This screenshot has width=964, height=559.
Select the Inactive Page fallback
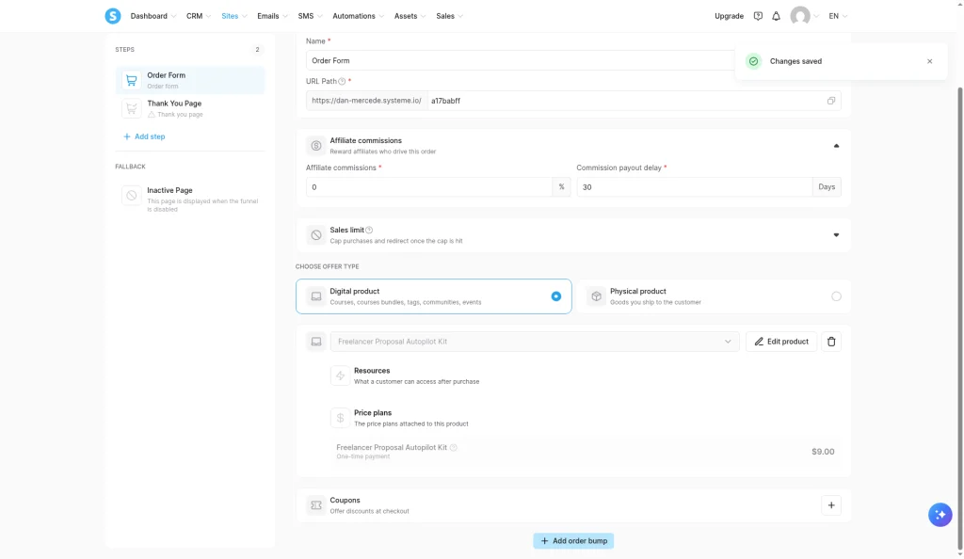click(190, 199)
